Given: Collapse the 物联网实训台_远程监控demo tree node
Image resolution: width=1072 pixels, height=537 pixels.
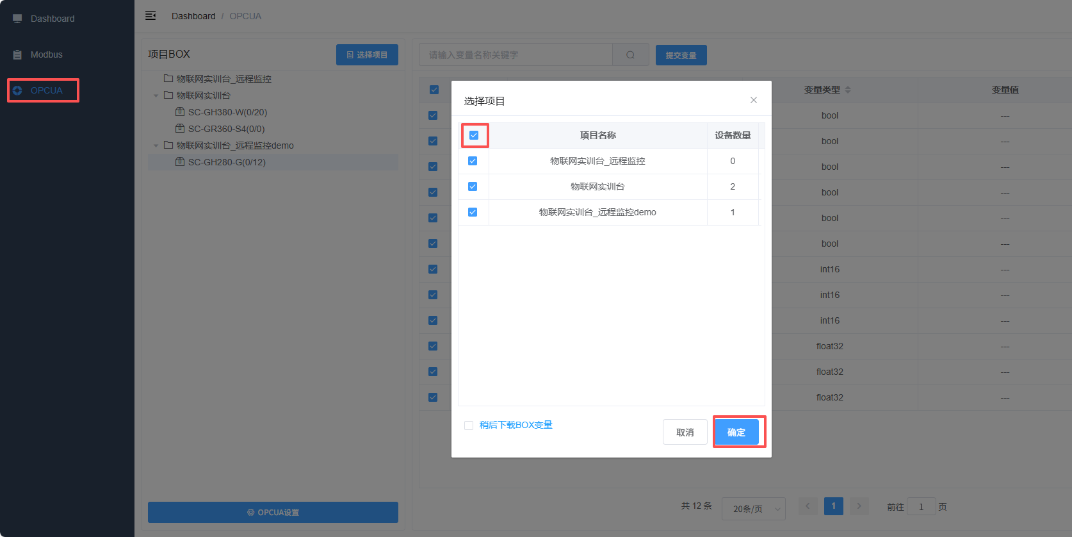Looking at the screenshot, I should tap(156, 145).
